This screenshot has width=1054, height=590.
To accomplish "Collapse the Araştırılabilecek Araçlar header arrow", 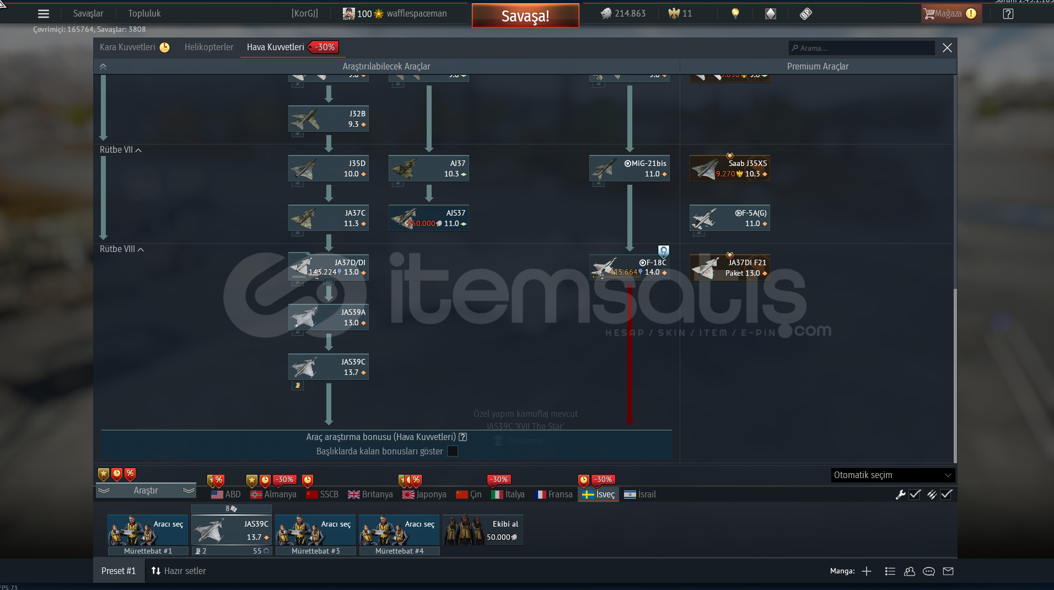I will (x=103, y=66).
